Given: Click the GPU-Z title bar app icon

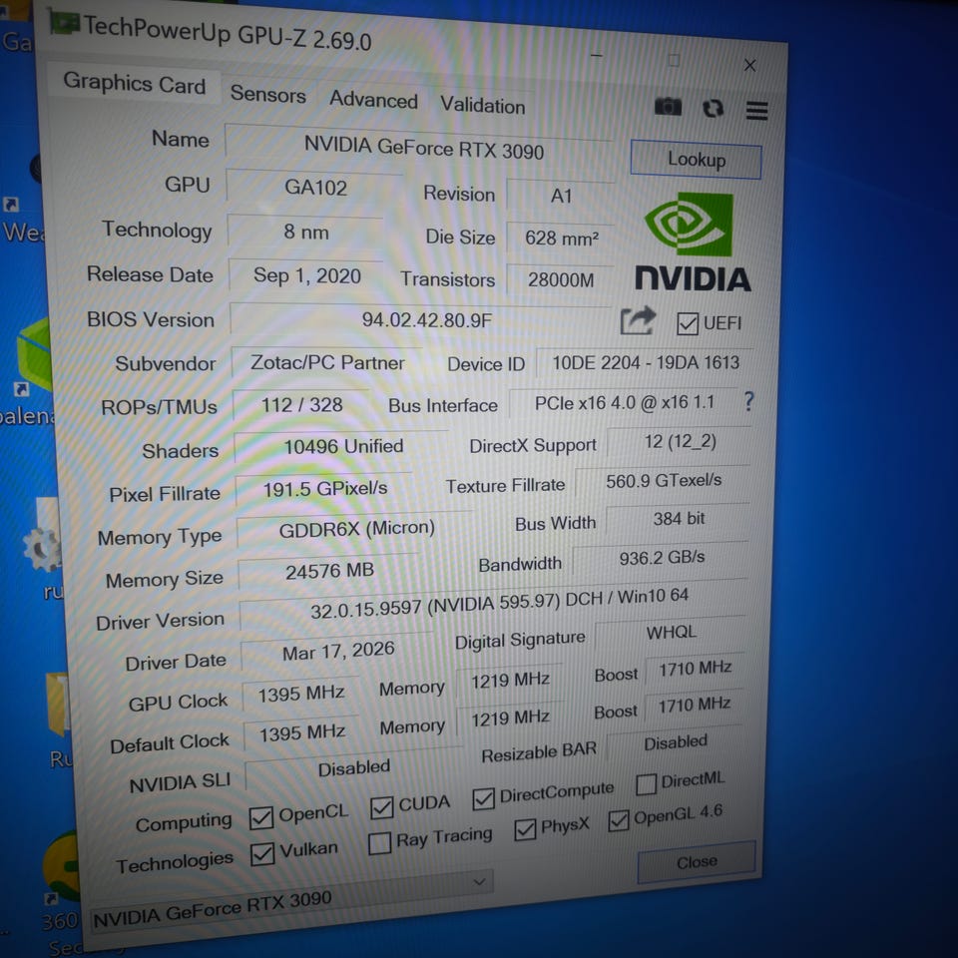Looking at the screenshot, I should [x=64, y=22].
